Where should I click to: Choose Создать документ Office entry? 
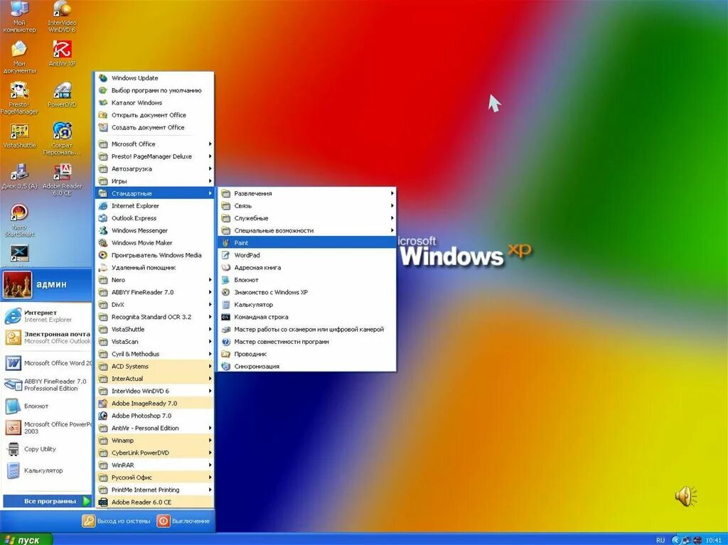[x=154, y=127]
